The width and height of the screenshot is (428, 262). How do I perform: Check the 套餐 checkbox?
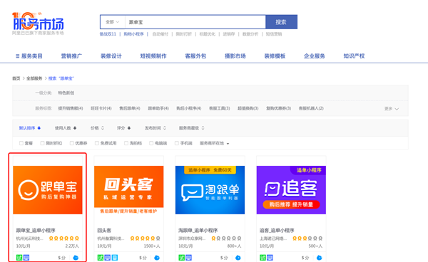tap(21, 143)
